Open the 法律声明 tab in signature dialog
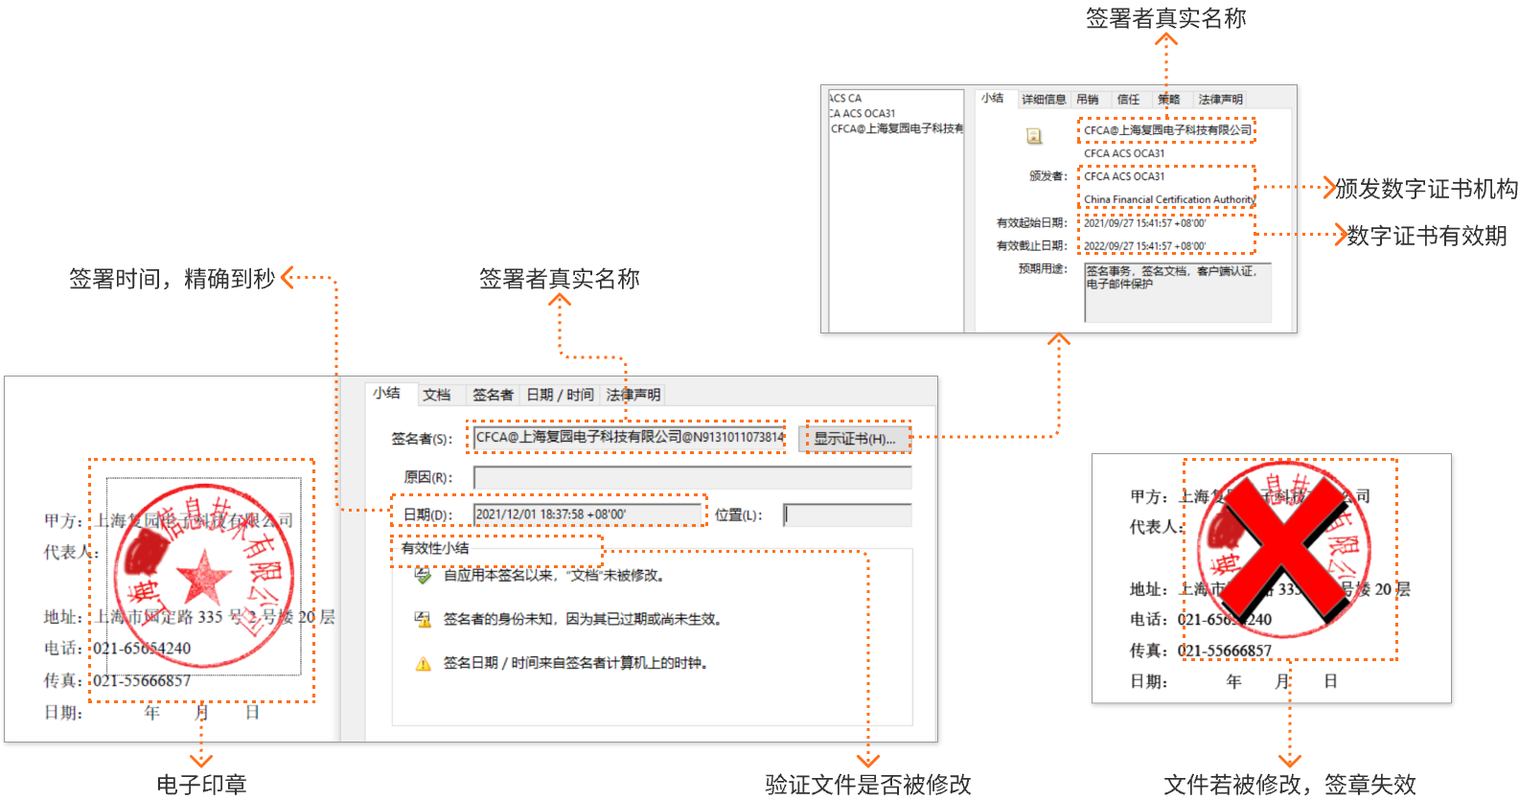 633,395
